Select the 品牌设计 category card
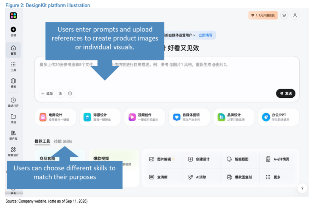The width and height of the screenshot is (314, 209). pyautogui.click(x=234, y=117)
